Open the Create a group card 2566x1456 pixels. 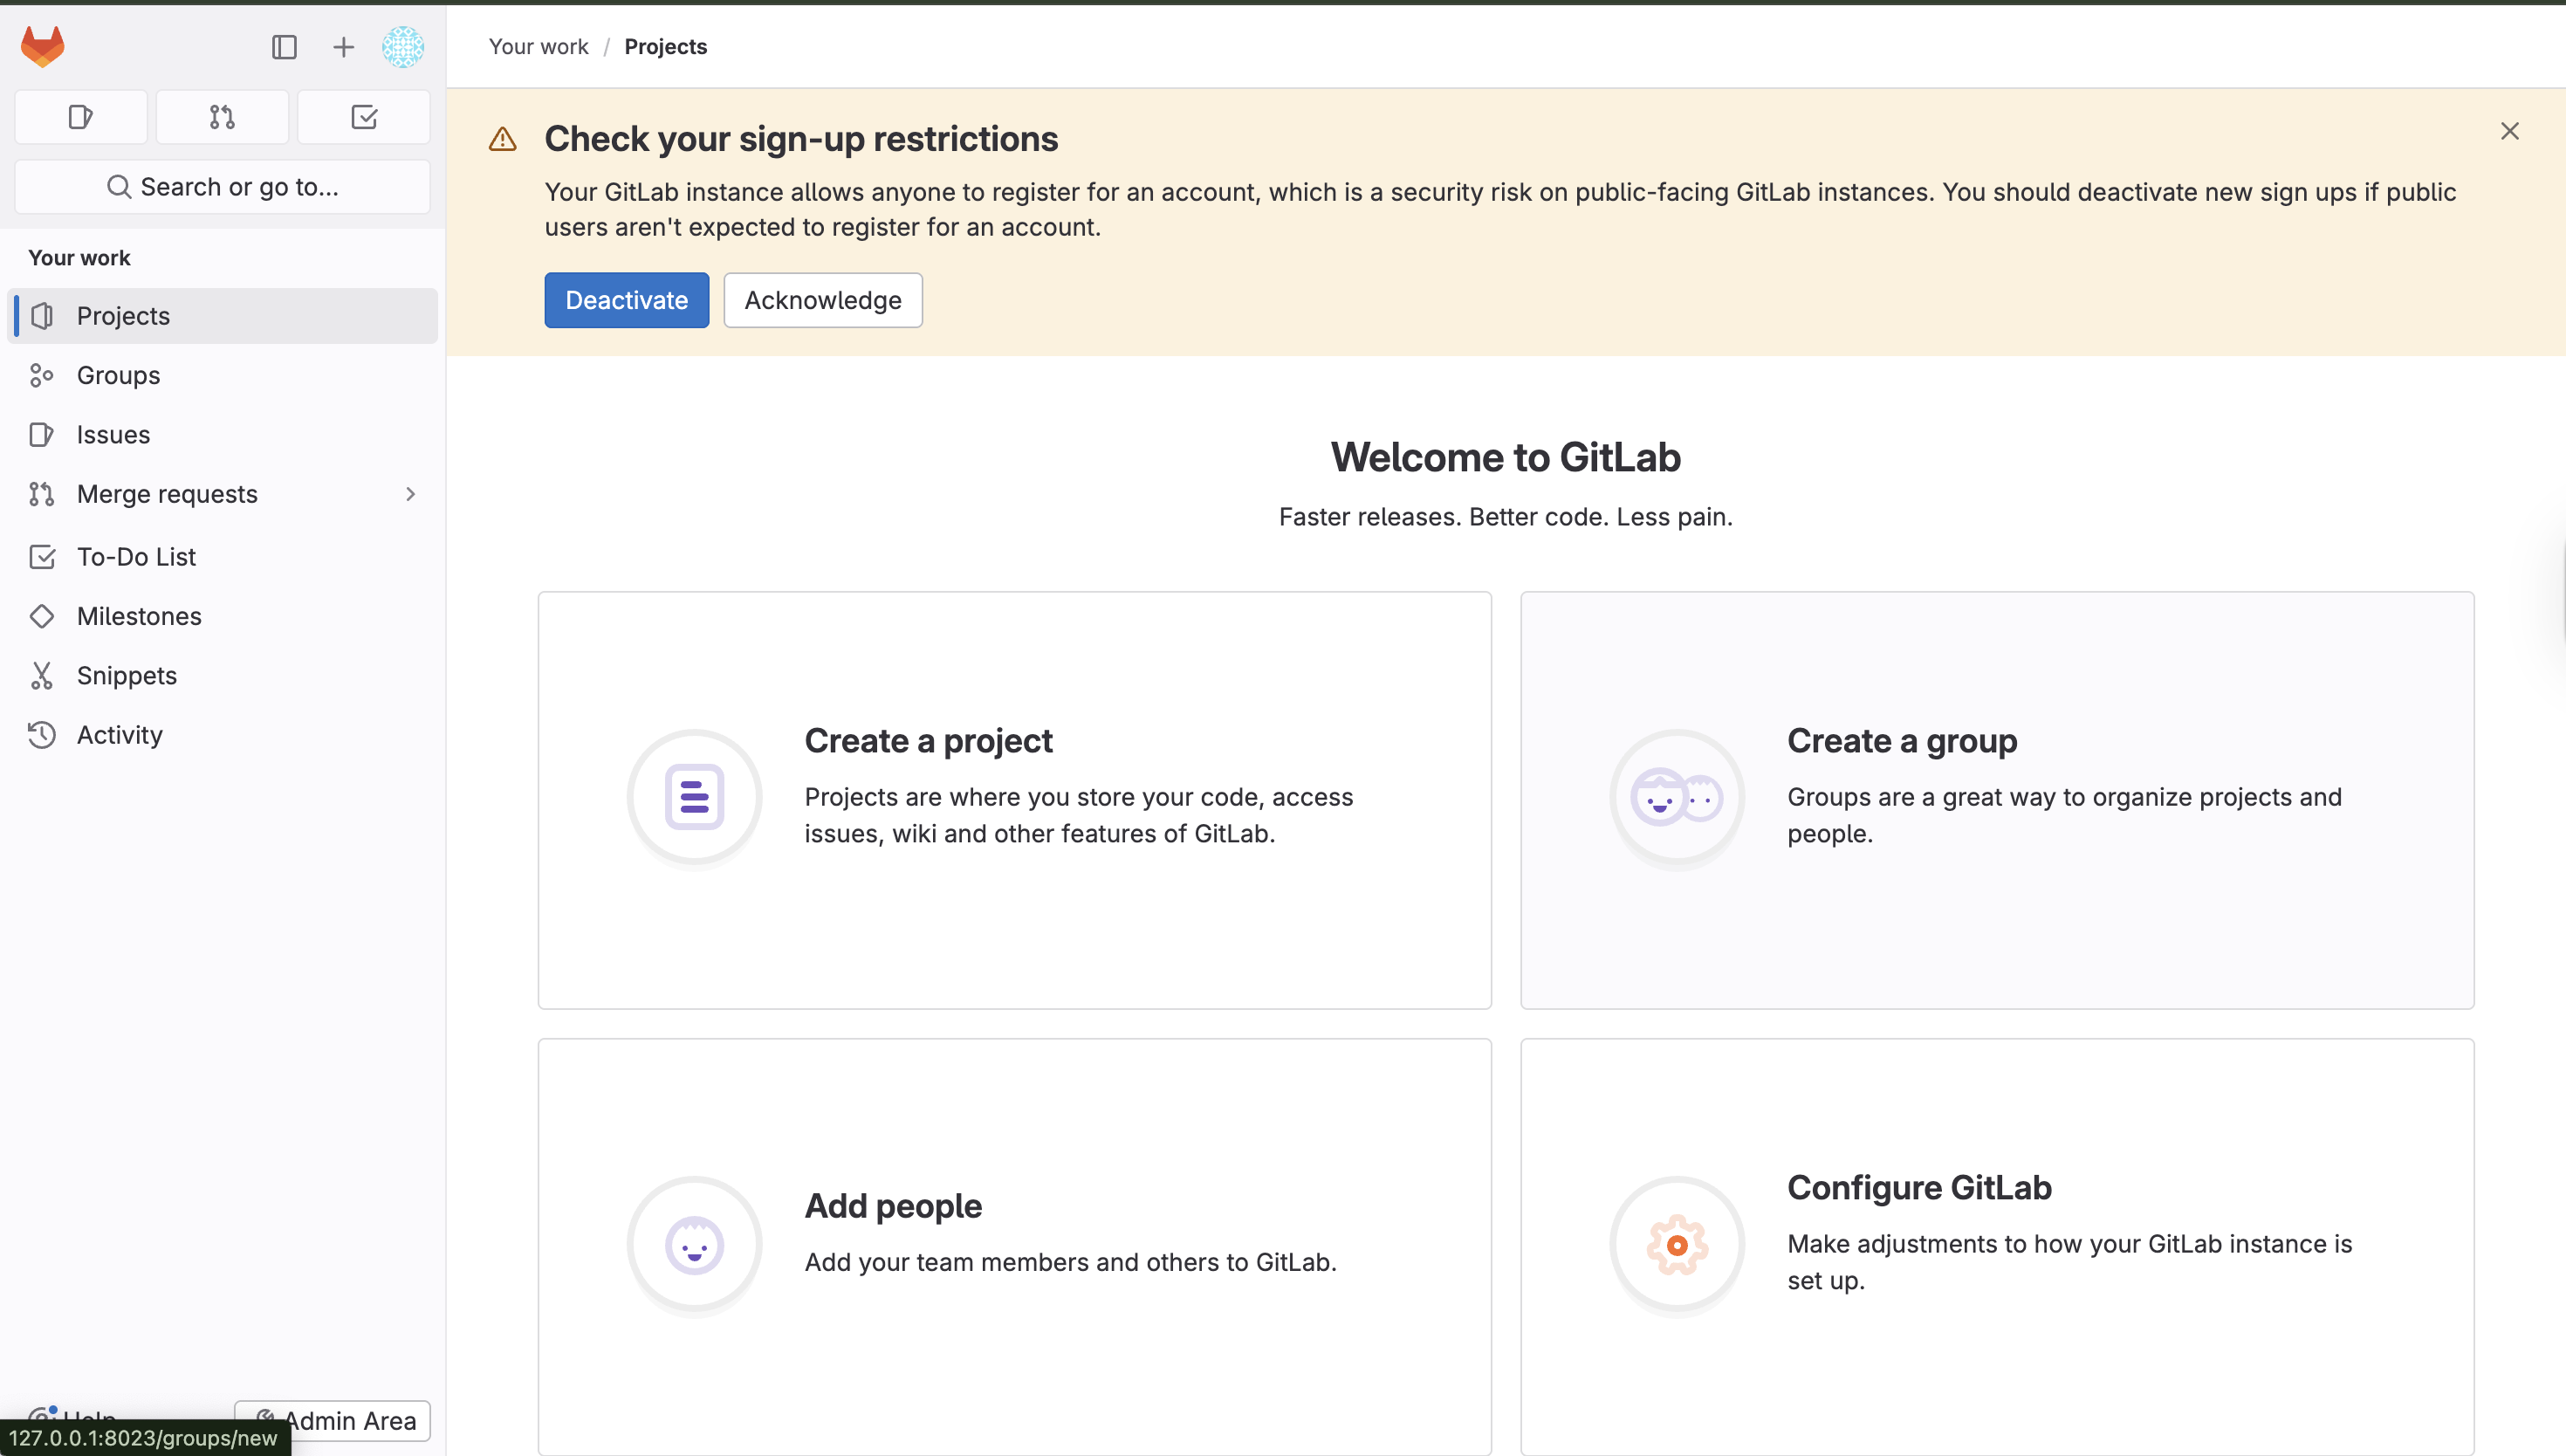coord(1997,800)
